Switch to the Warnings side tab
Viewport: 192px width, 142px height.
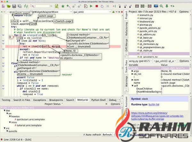(126, 81)
